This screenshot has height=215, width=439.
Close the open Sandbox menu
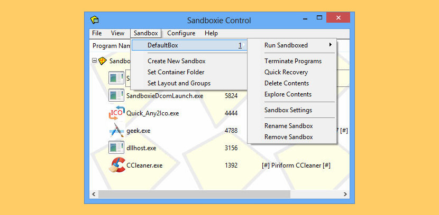tap(145, 34)
